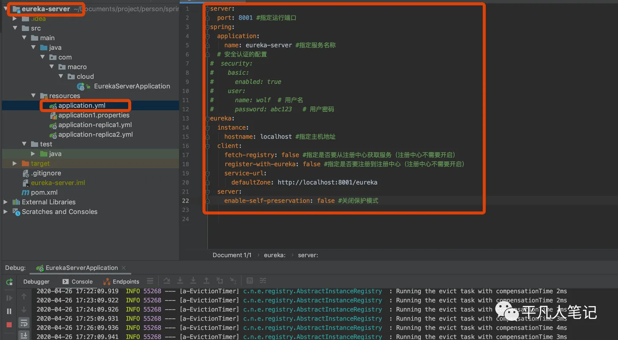Collapse the src folder
The height and width of the screenshot is (340, 618).
pos(15,28)
